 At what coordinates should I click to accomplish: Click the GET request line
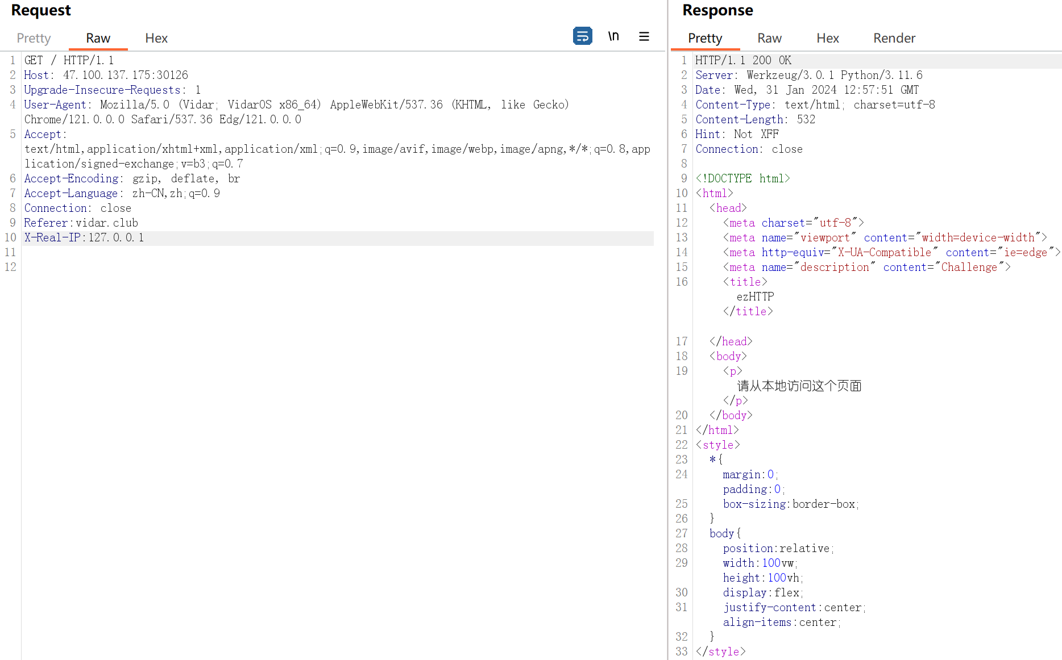coord(69,61)
